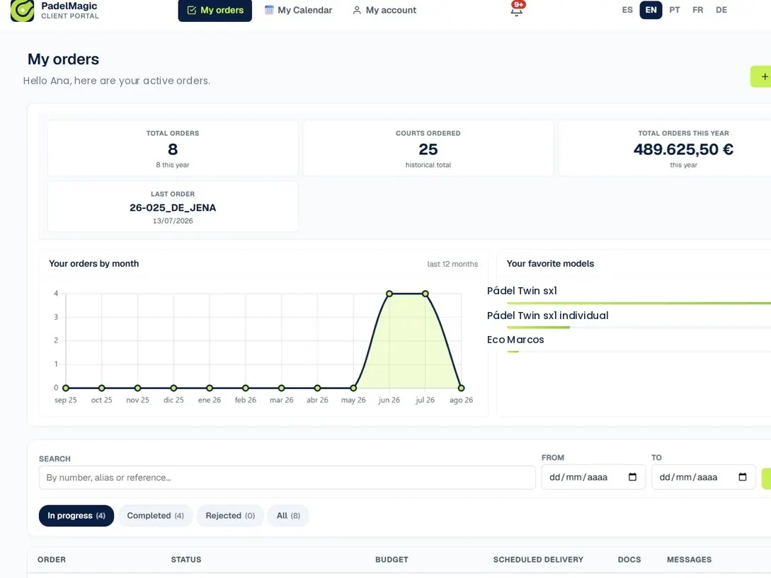Click last order 26-025_DE_JENA
The image size is (771, 578).
click(x=173, y=207)
